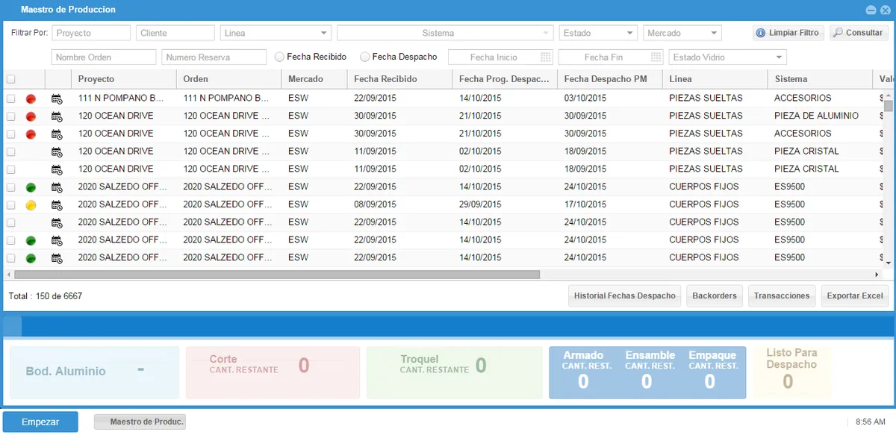Click the Limpiar Filtro button
This screenshot has width=896, height=435.
788,33
